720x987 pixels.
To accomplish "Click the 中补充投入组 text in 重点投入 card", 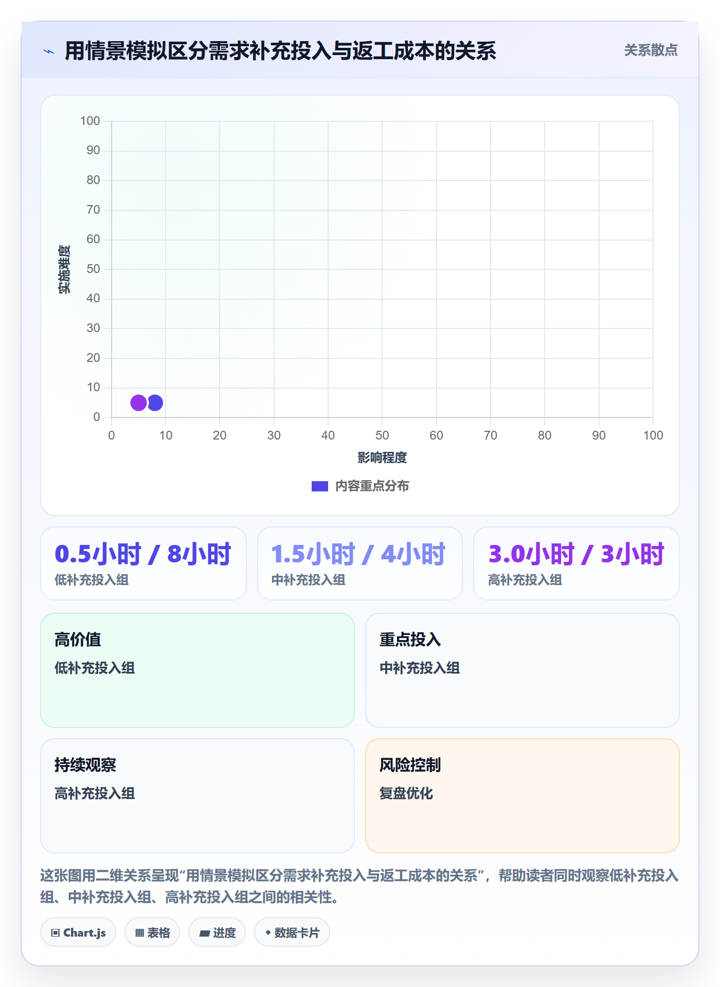I will tap(420, 668).
